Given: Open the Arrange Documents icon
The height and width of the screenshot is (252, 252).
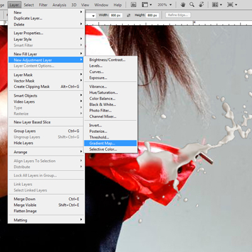Looking at the screenshot, I should [217, 4].
